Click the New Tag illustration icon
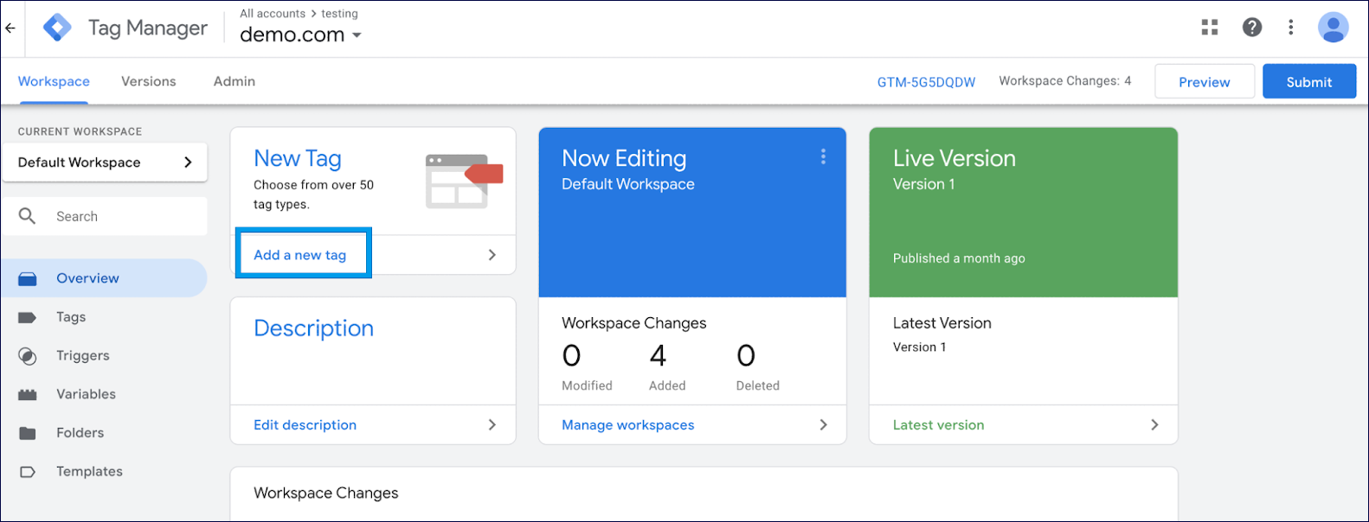This screenshot has width=1369, height=522. (x=463, y=181)
